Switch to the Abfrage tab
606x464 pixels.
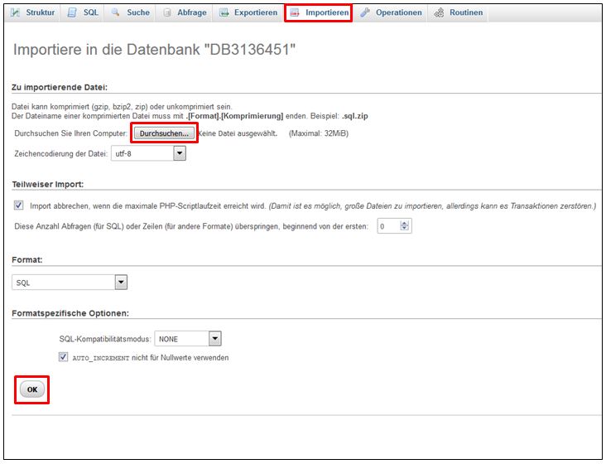point(192,12)
